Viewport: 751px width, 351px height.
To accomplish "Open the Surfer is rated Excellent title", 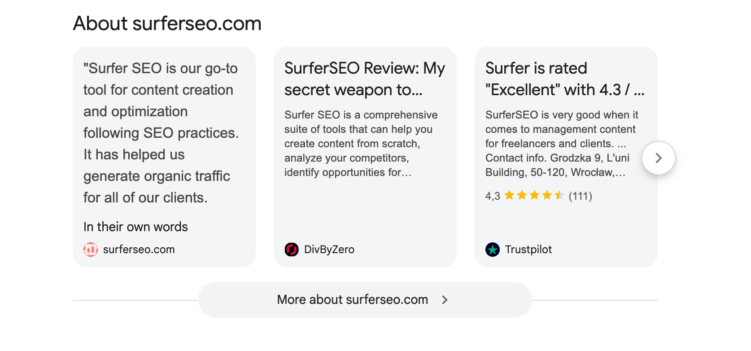I will pos(564,79).
